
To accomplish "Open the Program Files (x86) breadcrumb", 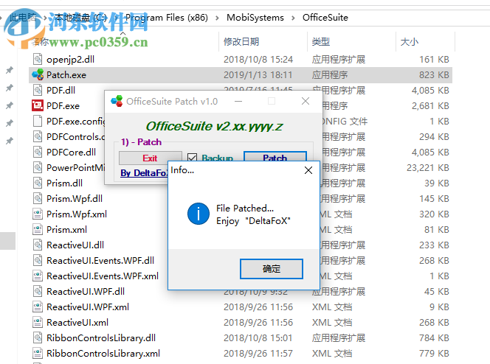I will pyautogui.click(x=167, y=18).
